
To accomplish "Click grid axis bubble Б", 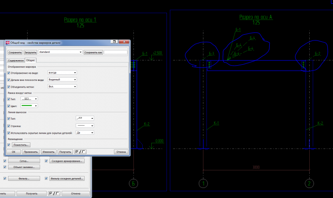I will pyautogui.click(x=133, y=183).
